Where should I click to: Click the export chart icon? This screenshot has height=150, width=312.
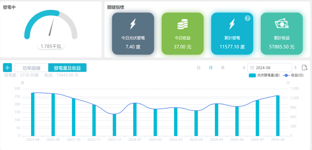(x=304, y=68)
